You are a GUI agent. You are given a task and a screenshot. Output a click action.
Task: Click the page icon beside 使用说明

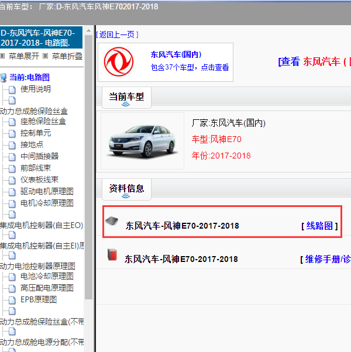(x=12, y=89)
